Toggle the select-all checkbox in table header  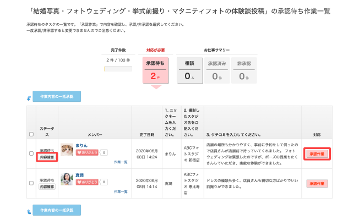coord(31,134)
